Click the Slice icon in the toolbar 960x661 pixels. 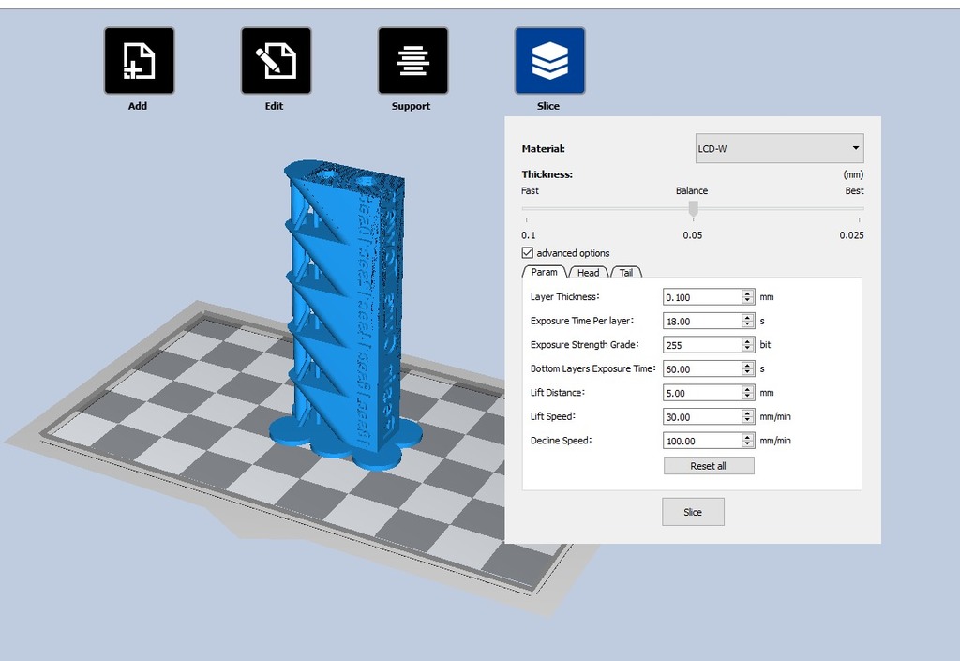(x=548, y=60)
